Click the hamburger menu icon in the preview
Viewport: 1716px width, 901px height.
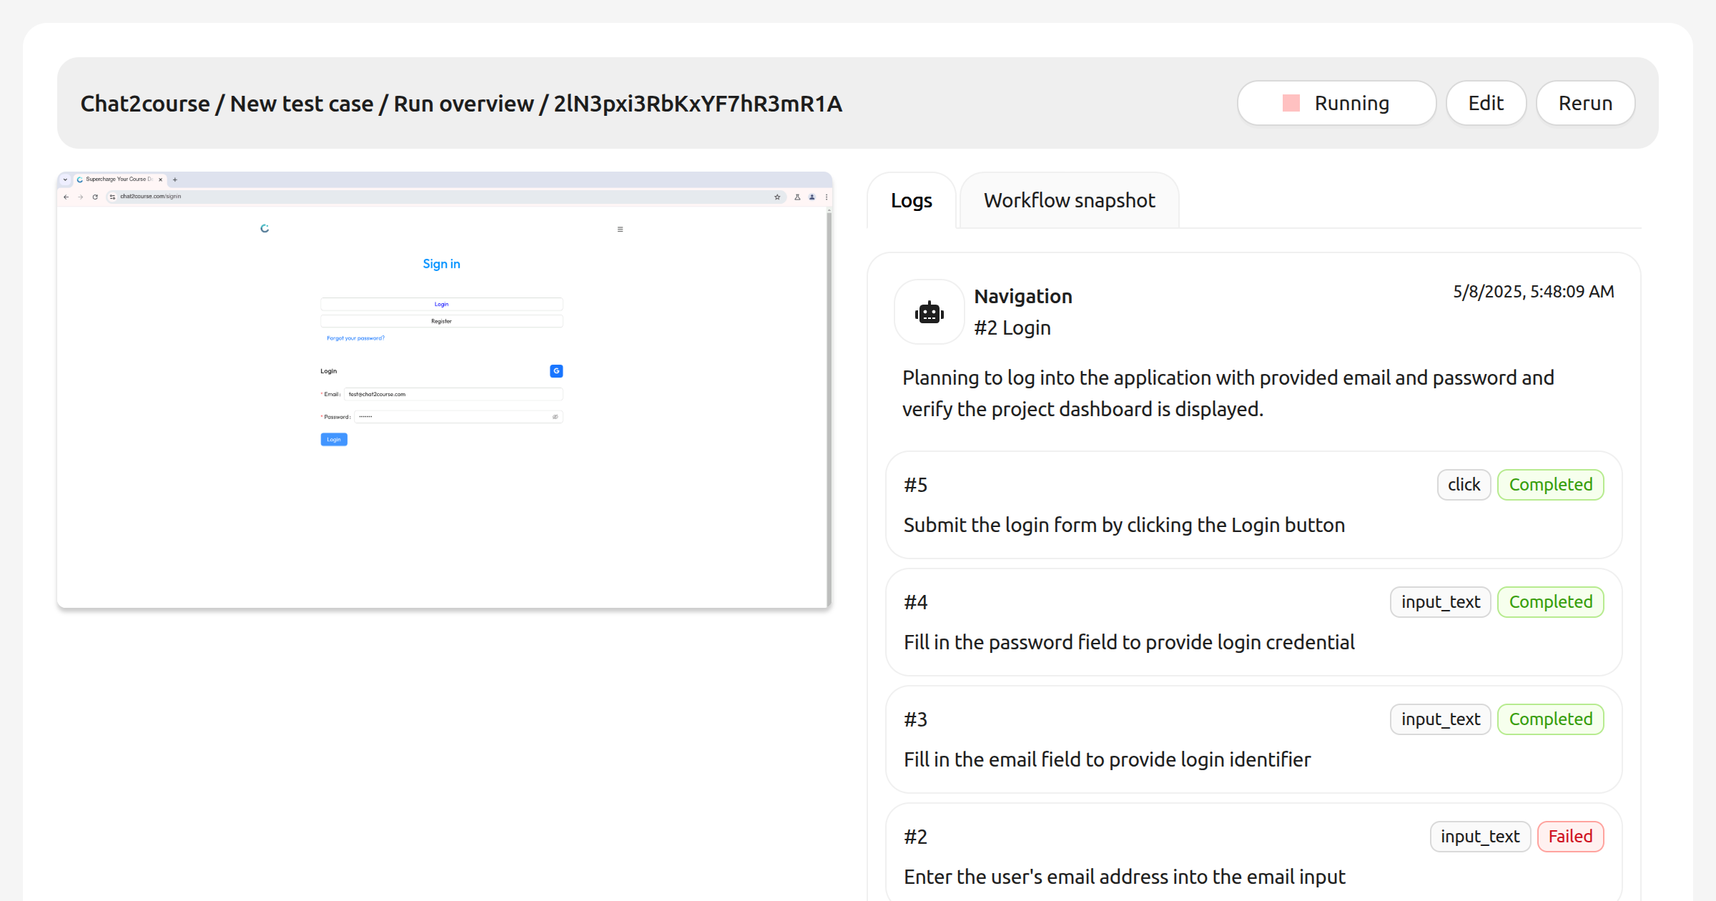coord(620,230)
